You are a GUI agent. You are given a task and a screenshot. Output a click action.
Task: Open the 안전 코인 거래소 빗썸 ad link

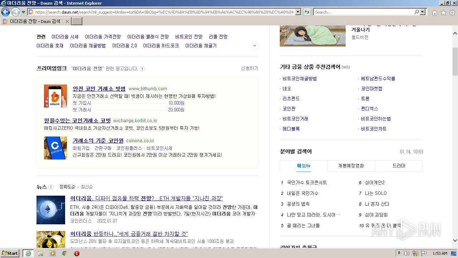click(x=99, y=89)
